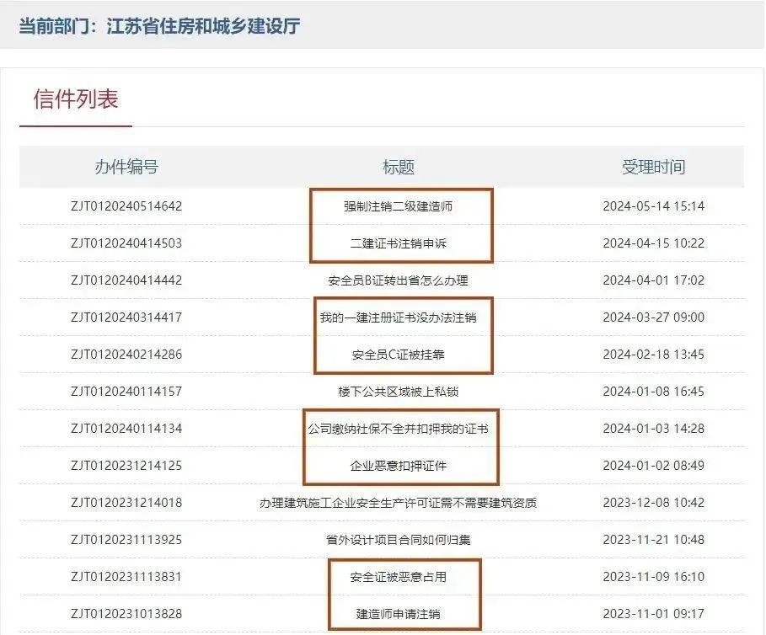Open letter titled 省外设计项目合同如何归集
Image resolution: width=766 pixels, height=635 pixels.
tap(398, 540)
